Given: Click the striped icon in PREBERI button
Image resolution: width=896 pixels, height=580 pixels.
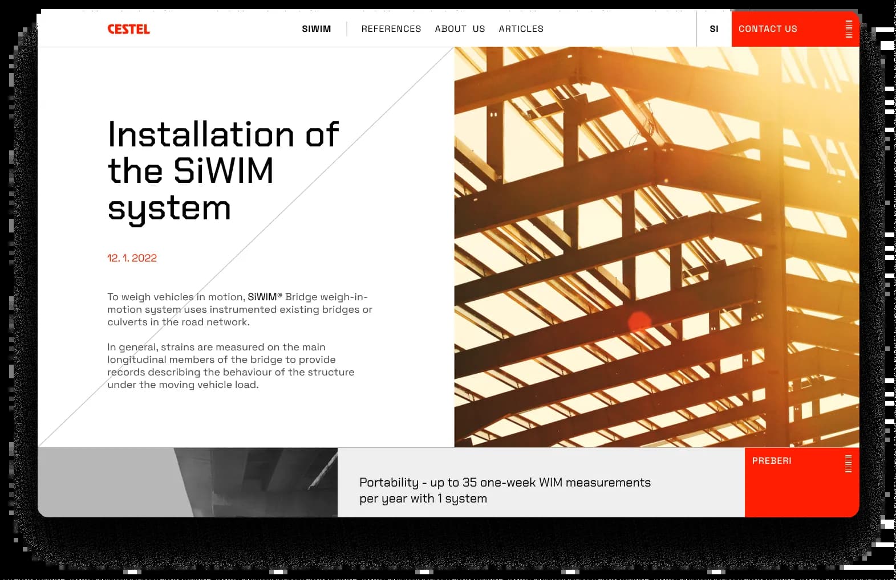Looking at the screenshot, I should pos(848,463).
